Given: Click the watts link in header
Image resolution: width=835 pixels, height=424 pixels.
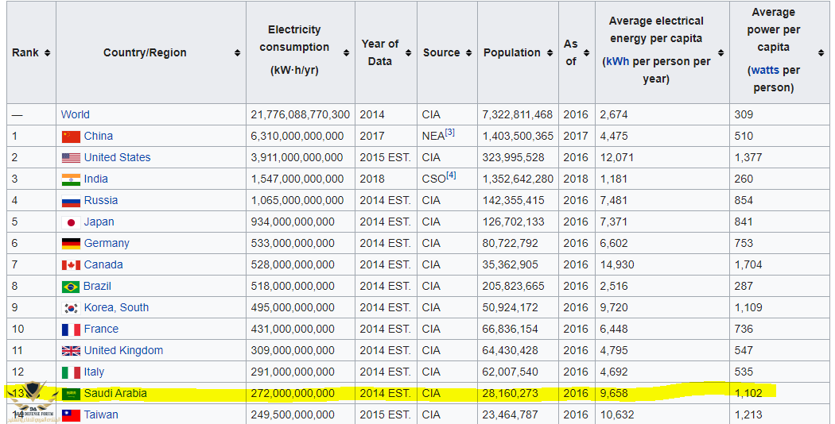Looking at the screenshot, I should (767, 71).
